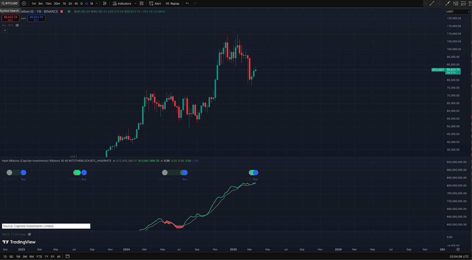Click the BTCUSD symbol search field
The image size is (472, 260).
[10, 4]
